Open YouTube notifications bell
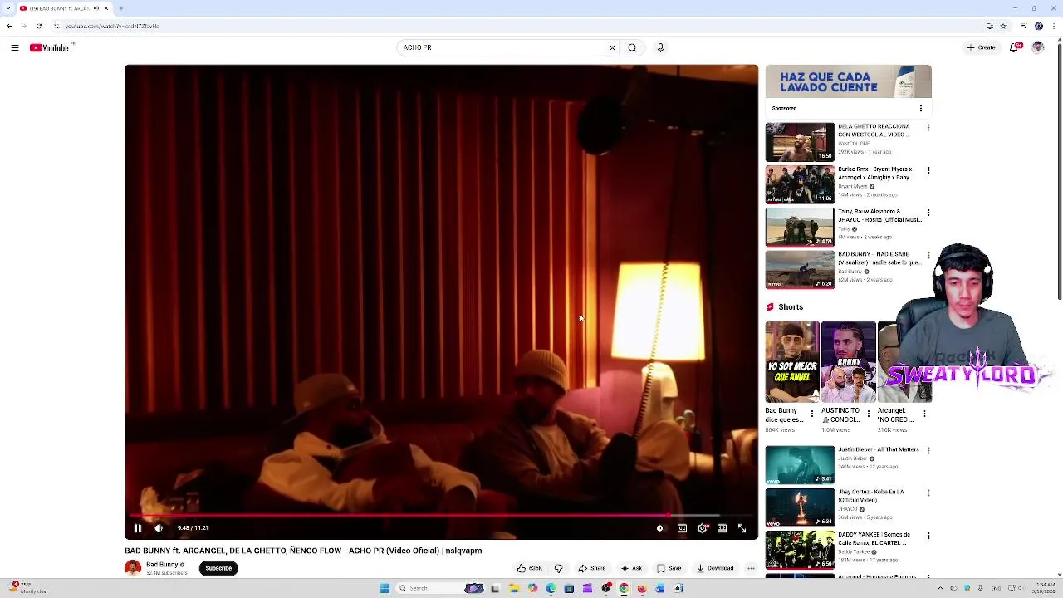This screenshot has width=1063, height=598. click(1015, 47)
